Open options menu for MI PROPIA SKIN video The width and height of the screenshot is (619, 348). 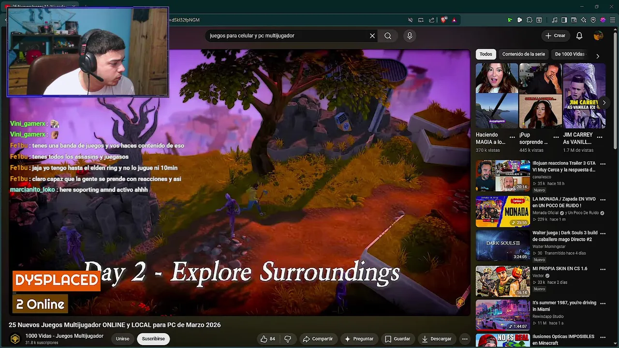pyautogui.click(x=603, y=269)
